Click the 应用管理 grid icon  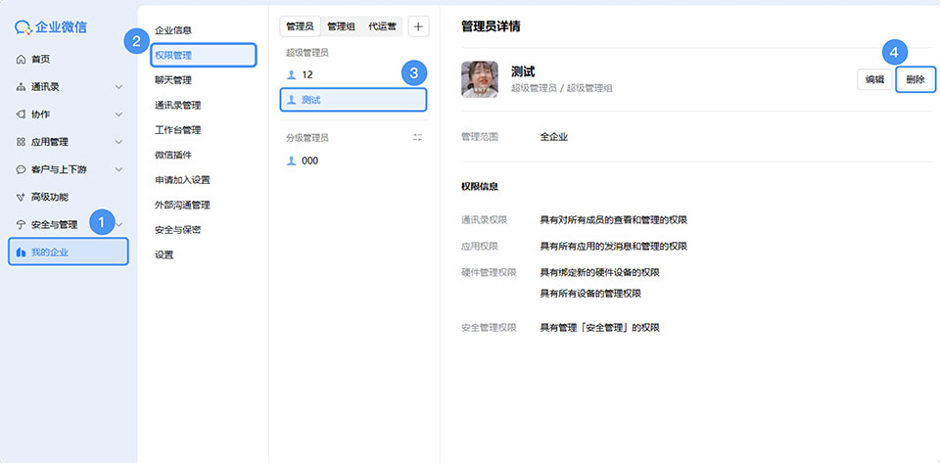click(22, 142)
